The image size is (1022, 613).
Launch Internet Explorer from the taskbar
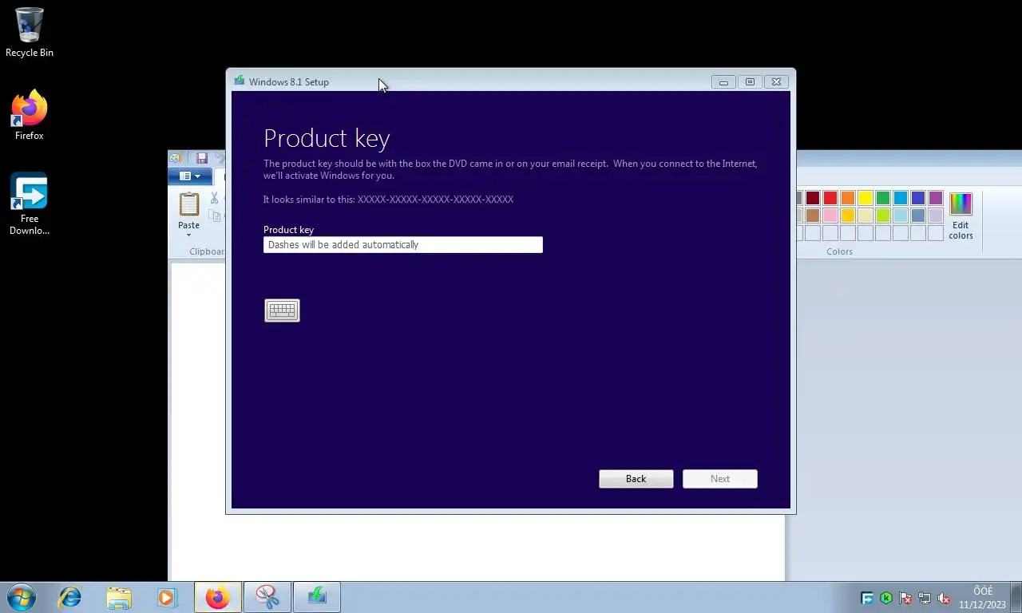(x=70, y=597)
